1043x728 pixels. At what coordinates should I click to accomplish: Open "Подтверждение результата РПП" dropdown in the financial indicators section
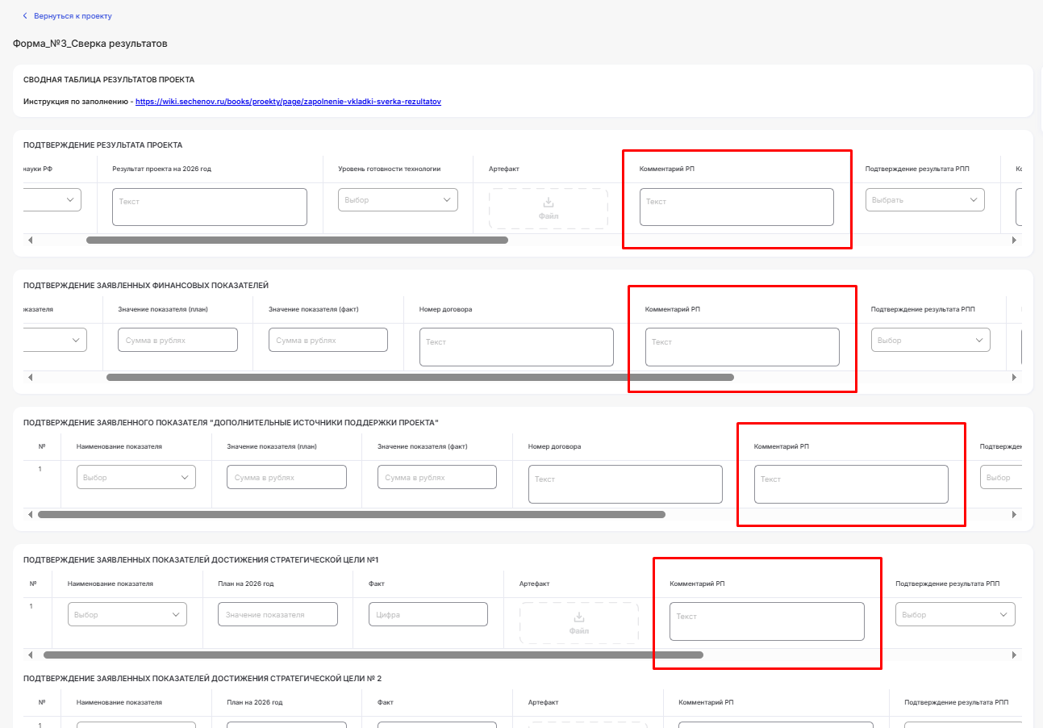[x=930, y=341]
